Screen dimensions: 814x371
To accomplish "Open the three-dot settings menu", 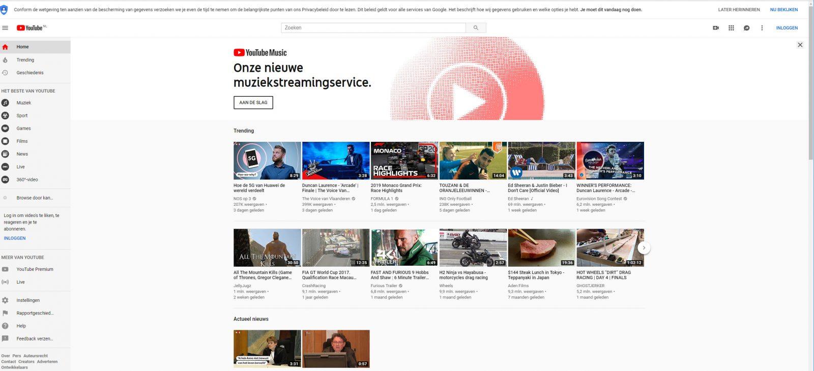I will [x=762, y=28].
